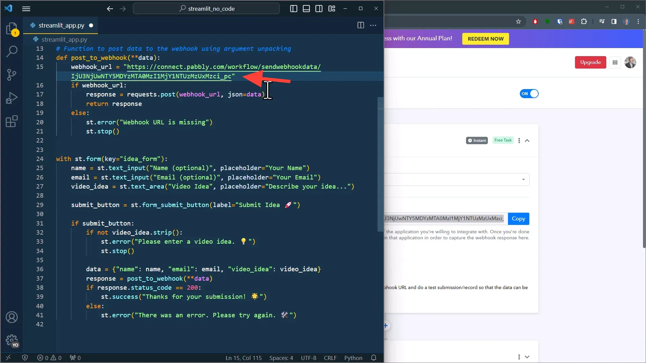Click the REDEEM NOW button

click(485, 39)
